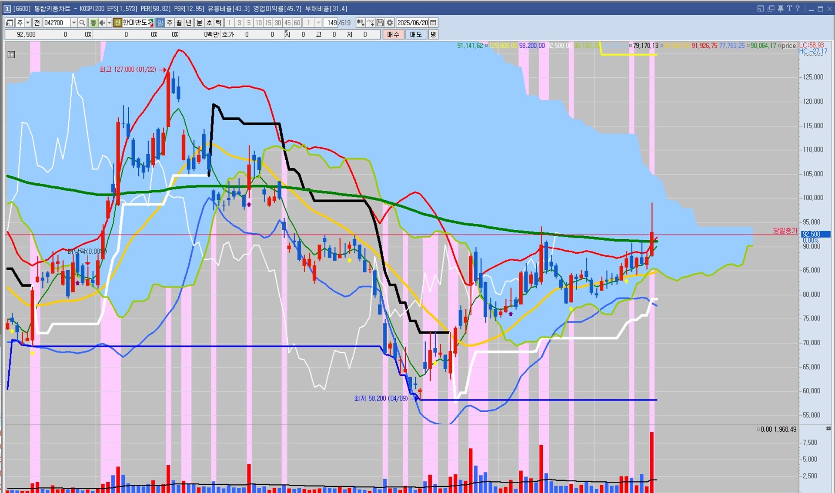Click the grid icon at chart top-left
The image size is (835, 493).
pos(11,54)
